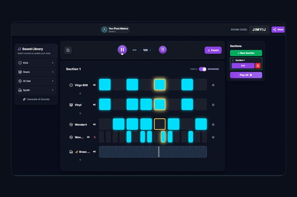Toggle the Simple/Advanced mode switch

pyautogui.click(x=203, y=69)
